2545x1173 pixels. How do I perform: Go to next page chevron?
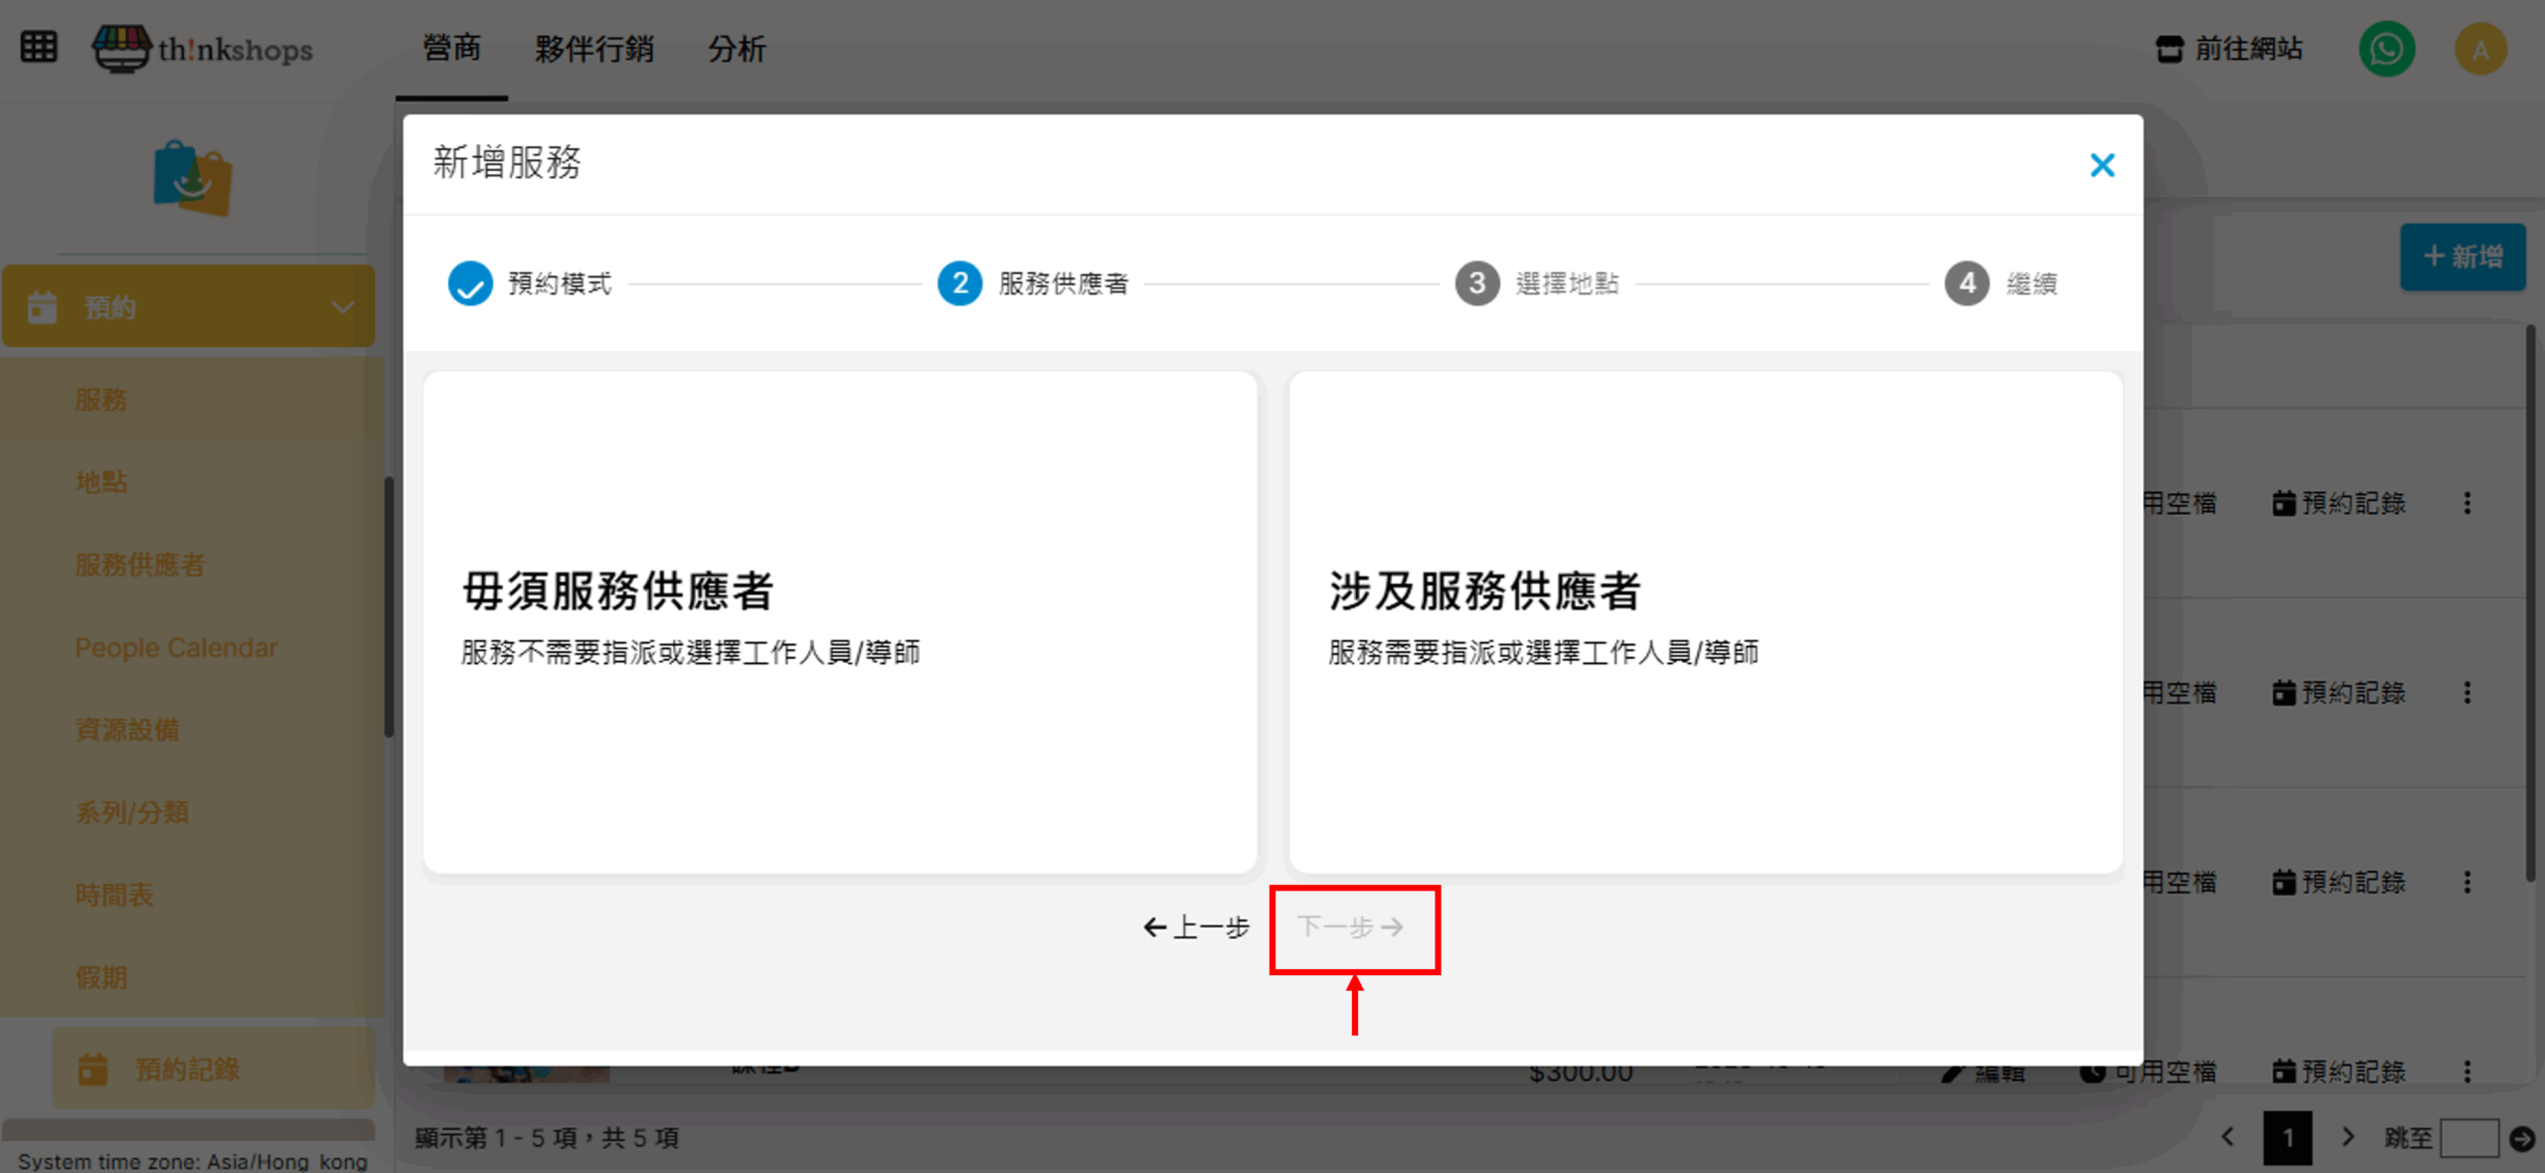2348,1137
